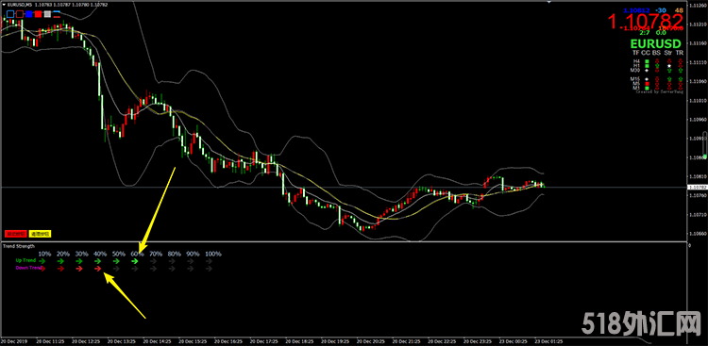Click the CC column header
The width and height of the screenshot is (708, 346).
(x=646, y=53)
